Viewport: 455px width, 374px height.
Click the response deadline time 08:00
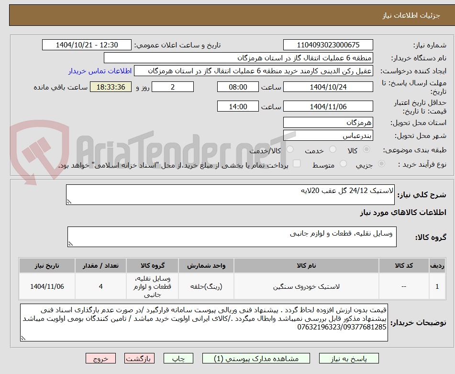click(x=238, y=87)
